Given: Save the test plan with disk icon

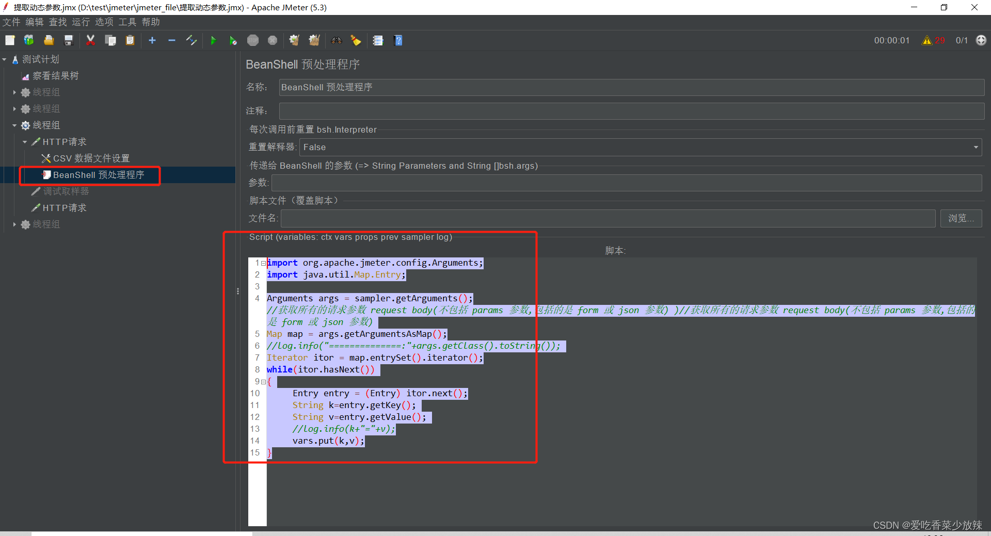Looking at the screenshot, I should (69, 40).
